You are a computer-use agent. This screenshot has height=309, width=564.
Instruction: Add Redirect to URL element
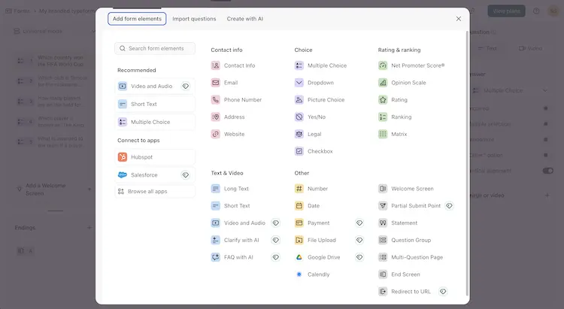405,292
